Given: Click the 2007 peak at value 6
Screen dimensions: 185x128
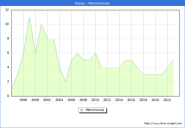Looking at the screenshot, I should [x=77, y=53].
